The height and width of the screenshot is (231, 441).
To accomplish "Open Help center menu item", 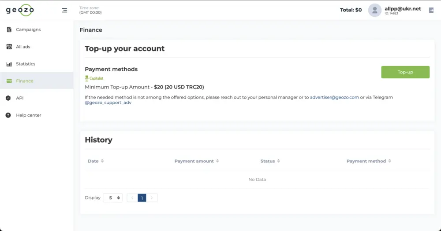I will click(37, 115).
